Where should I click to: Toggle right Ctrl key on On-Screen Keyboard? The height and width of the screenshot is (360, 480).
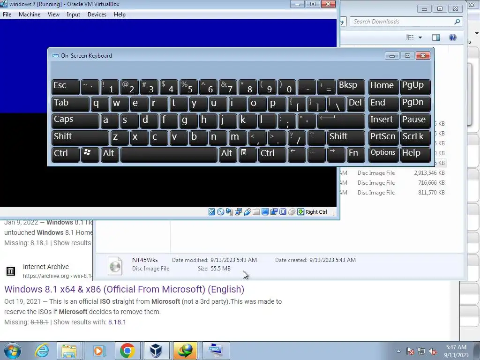click(272, 154)
